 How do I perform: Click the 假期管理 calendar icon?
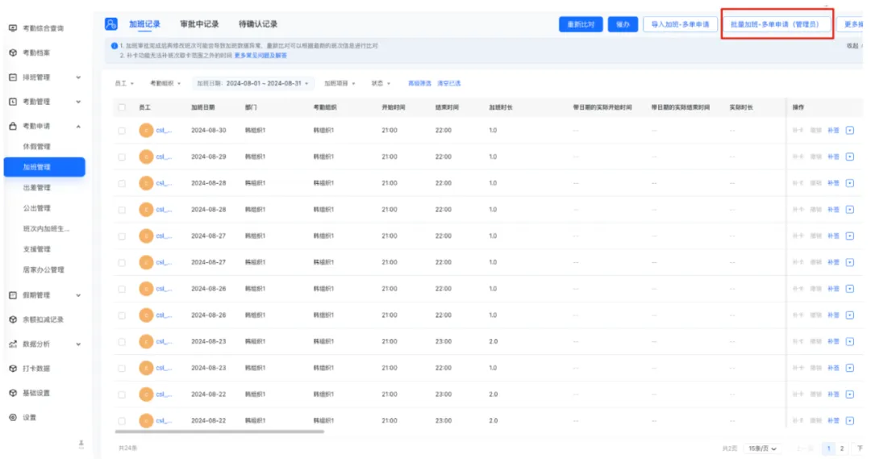[13, 295]
